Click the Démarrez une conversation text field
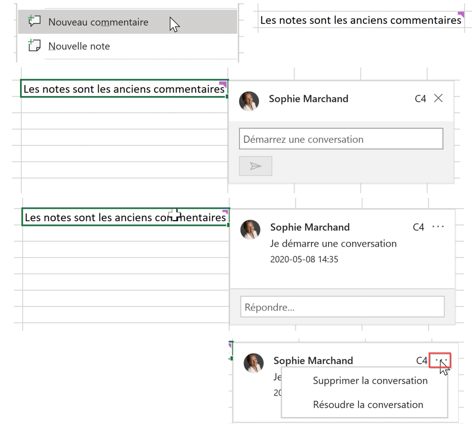 (x=341, y=139)
